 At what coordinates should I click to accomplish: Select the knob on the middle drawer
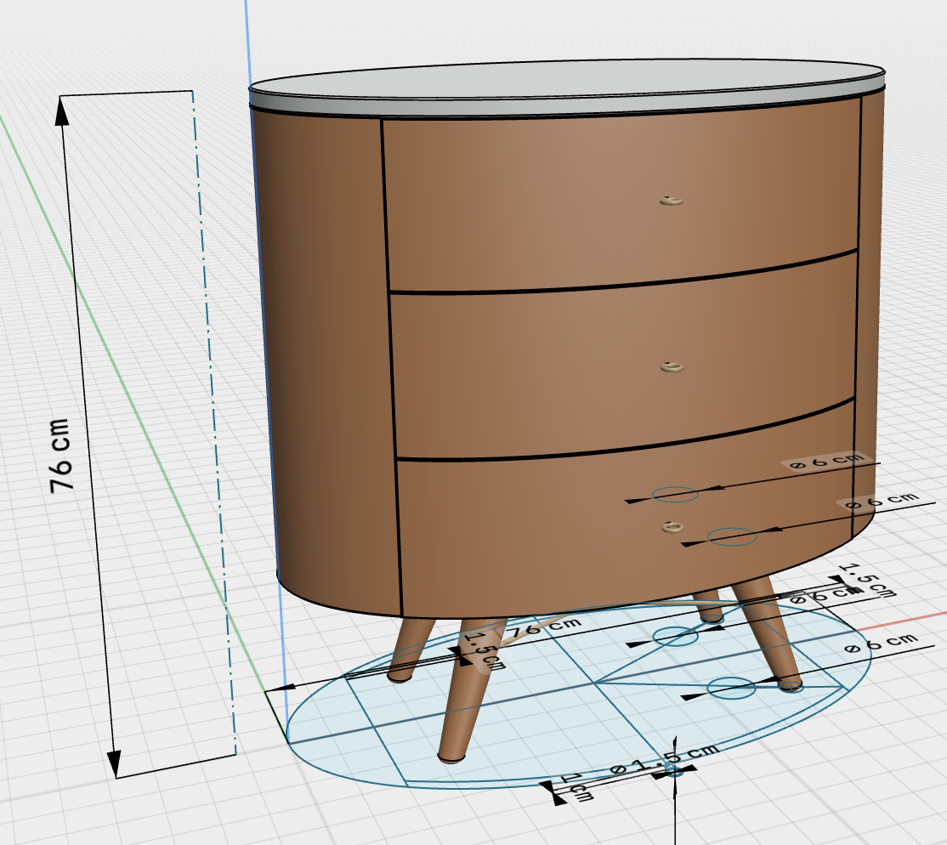point(672,366)
